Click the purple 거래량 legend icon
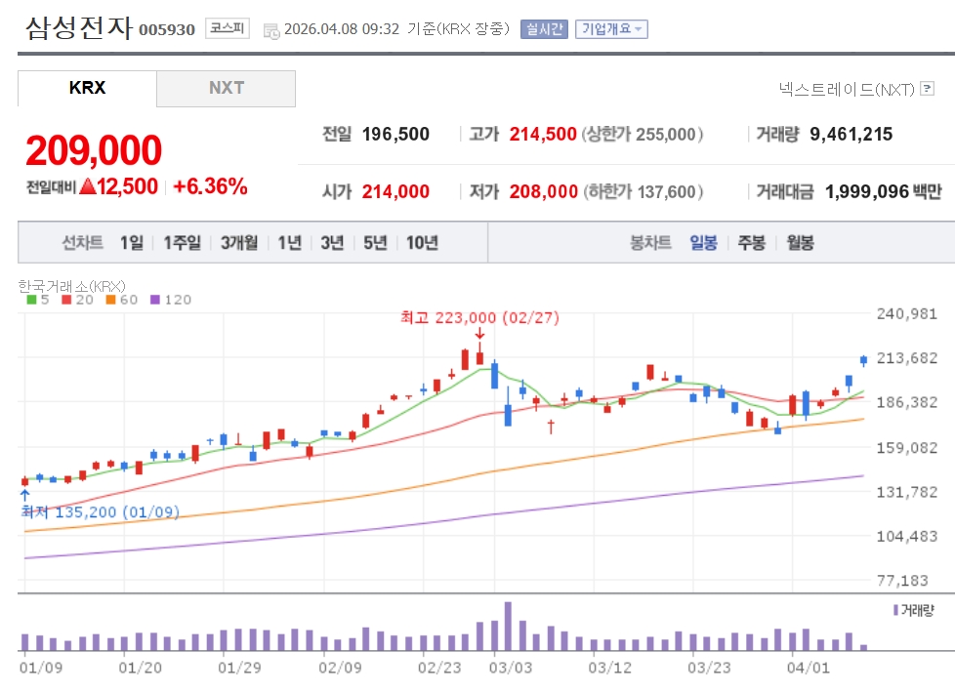Screen dimensions: 955x693 pos(895,610)
